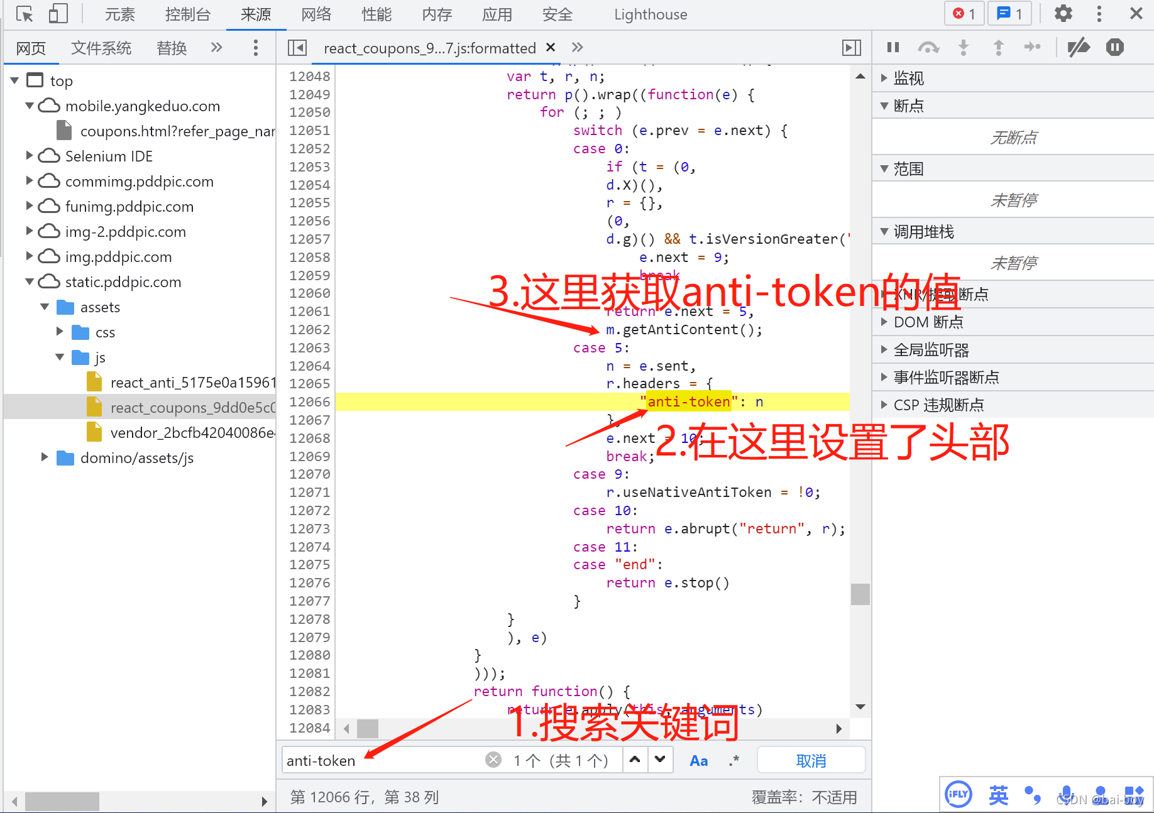Pause script execution

point(893,47)
